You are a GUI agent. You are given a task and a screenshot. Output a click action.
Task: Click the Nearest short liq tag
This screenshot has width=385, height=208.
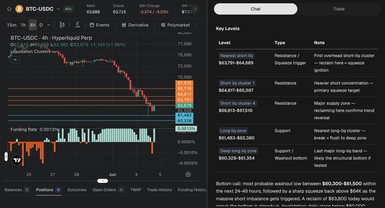pyautogui.click(x=236, y=55)
